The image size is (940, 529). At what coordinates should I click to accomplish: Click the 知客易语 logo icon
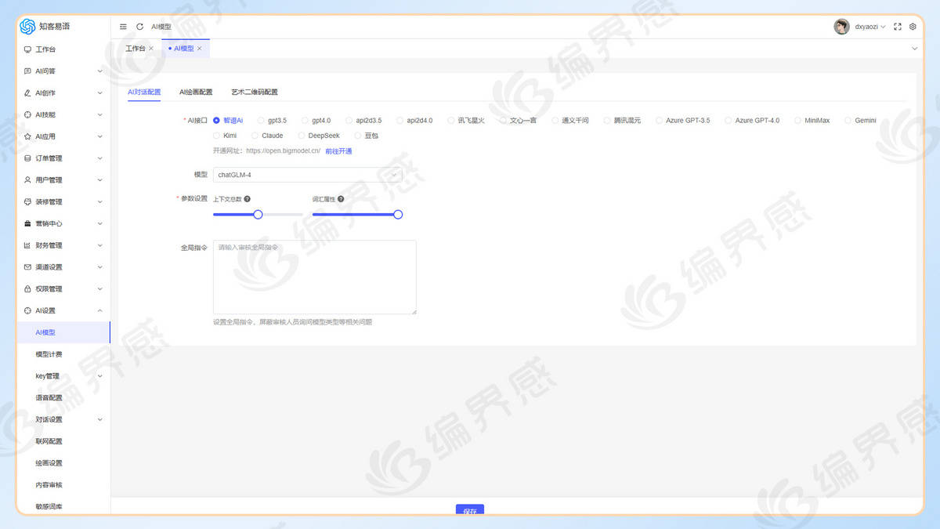pyautogui.click(x=27, y=27)
